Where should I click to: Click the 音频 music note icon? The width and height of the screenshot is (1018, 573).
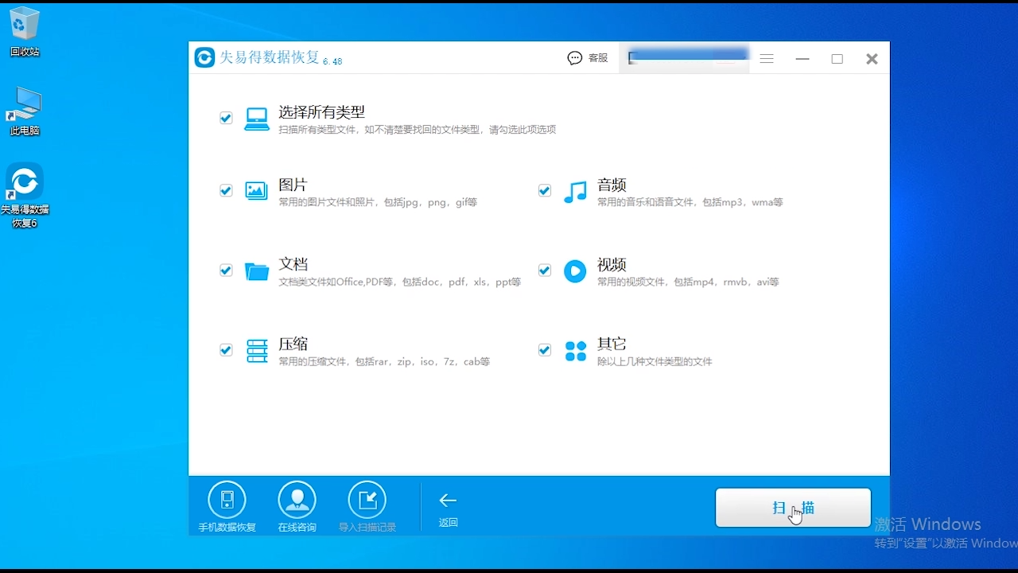click(575, 191)
